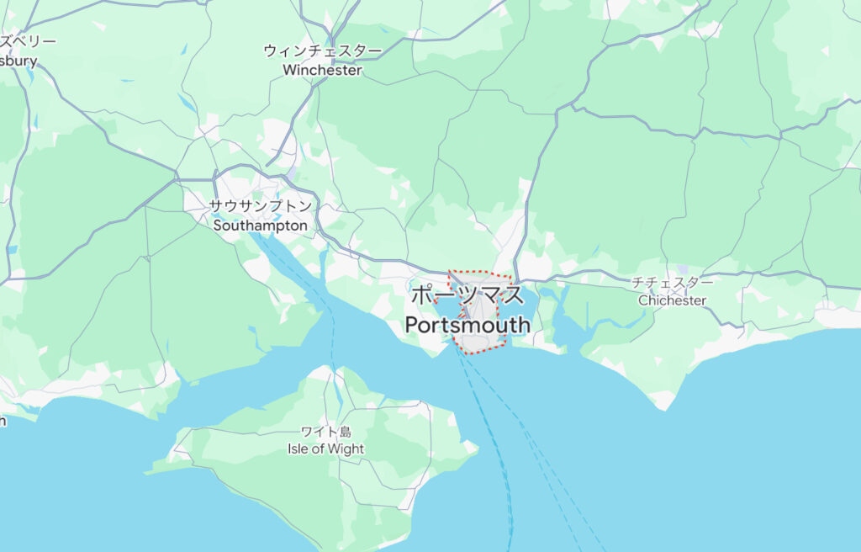This screenshot has width=861, height=552.
Task: Click the Winchester English city label
Action: (x=322, y=70)
